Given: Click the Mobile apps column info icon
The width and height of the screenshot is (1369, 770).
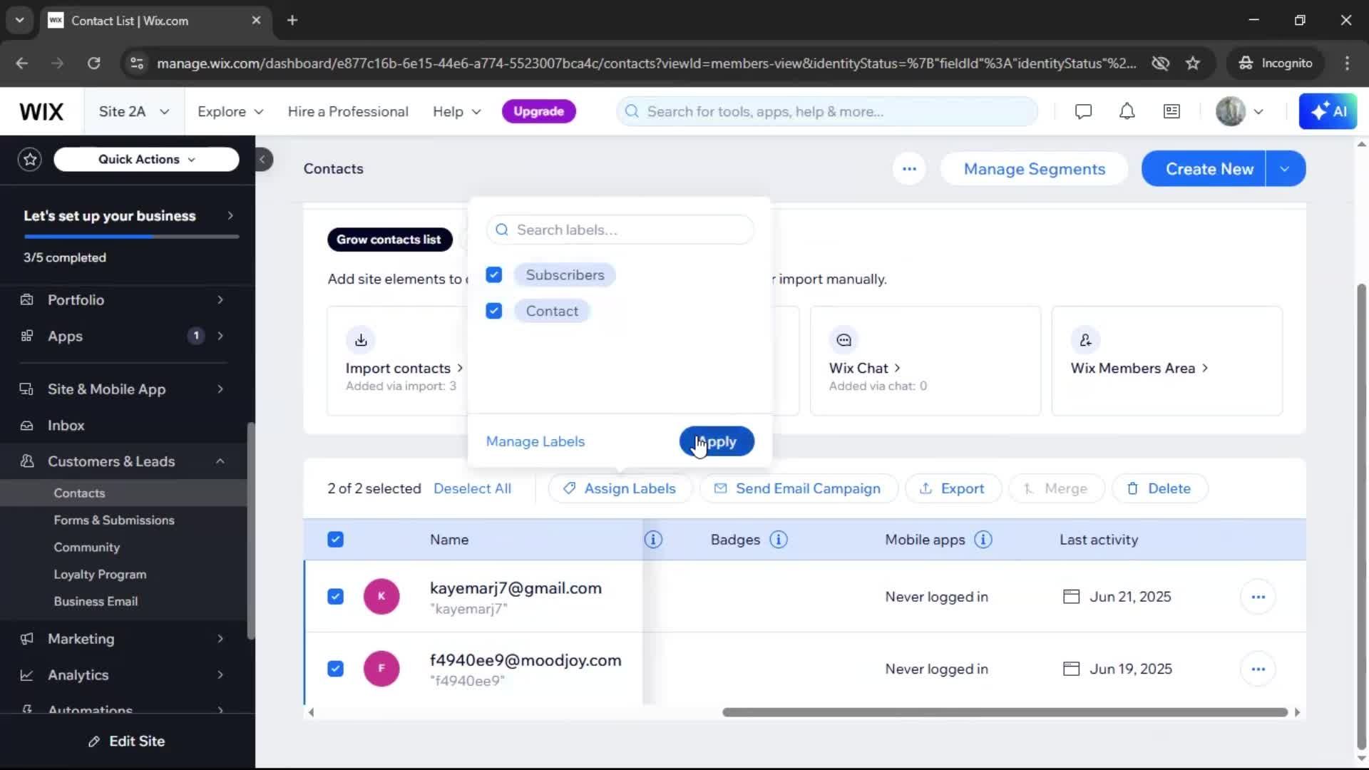Looking at the screenshot, I should 983,540.
